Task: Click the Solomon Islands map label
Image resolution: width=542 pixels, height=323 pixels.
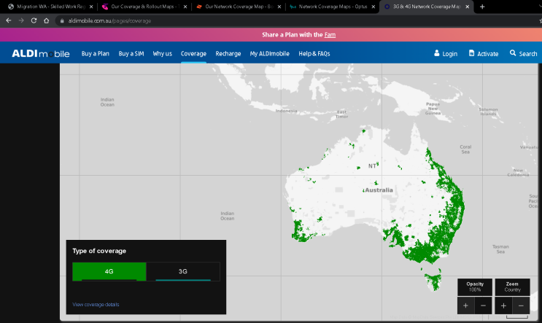Action: [488, 112]
